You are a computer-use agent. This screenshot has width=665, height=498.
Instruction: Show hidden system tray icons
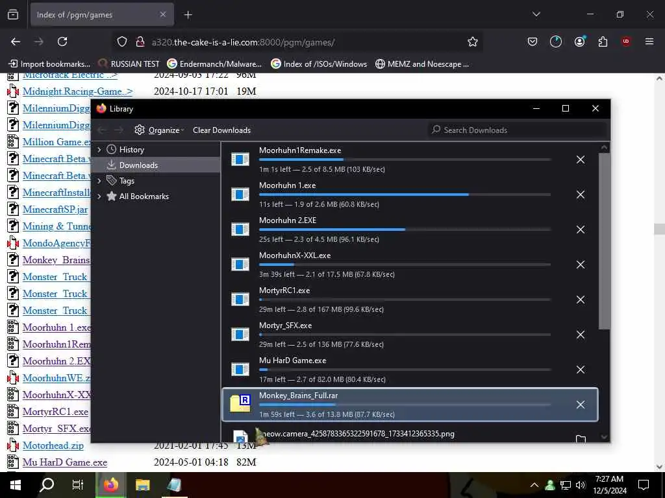pyautogui.click(x=534, y=485)
